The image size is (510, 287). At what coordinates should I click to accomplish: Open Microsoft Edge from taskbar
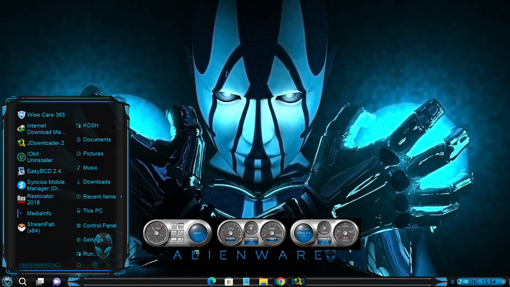[x=212, y=282]
